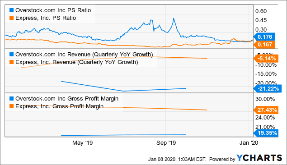The width and height of the screenshot is (287, 165).
Task: Select the 'Express, Inc. PS Ratio' legend label
Action: pyautogui.click(x=46, y=18)
